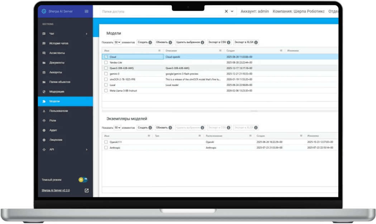Click the Чат sidebar icon

[44, 34]
